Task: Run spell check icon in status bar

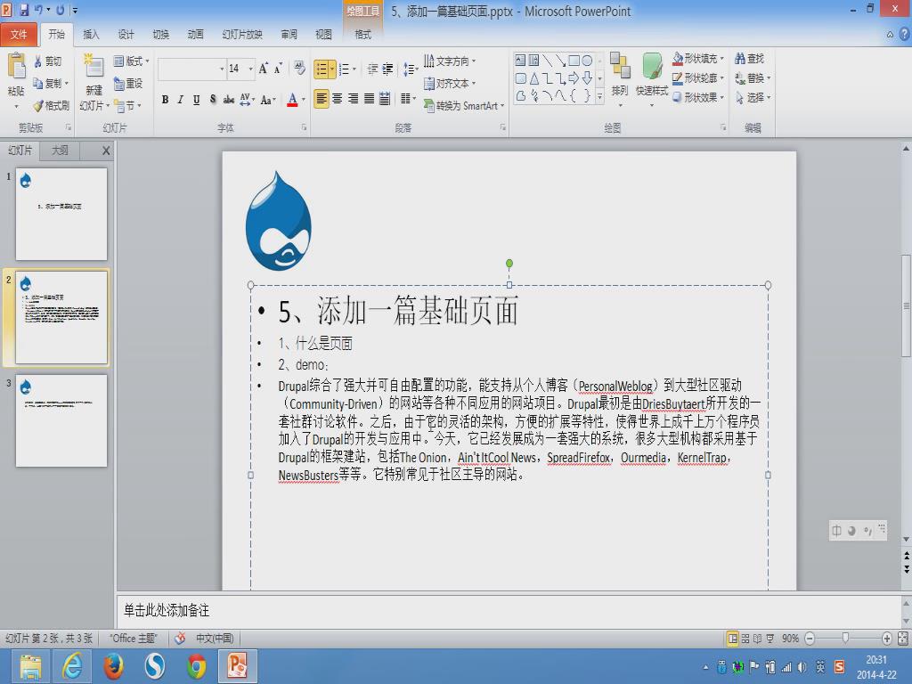Action: [x=180, y=638]
